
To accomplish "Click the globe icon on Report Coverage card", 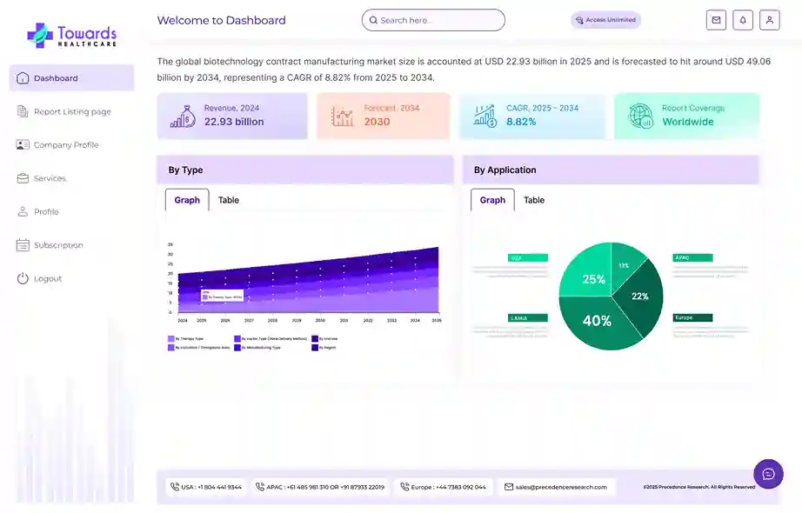I will (x=640, y=116).
